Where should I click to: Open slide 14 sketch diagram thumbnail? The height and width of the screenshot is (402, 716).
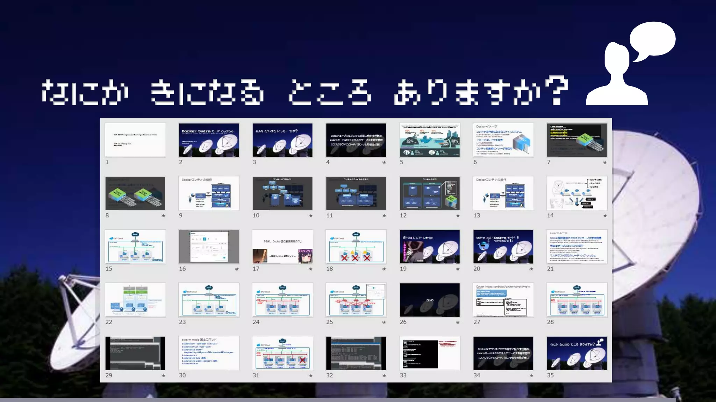[x=577, y=193]
